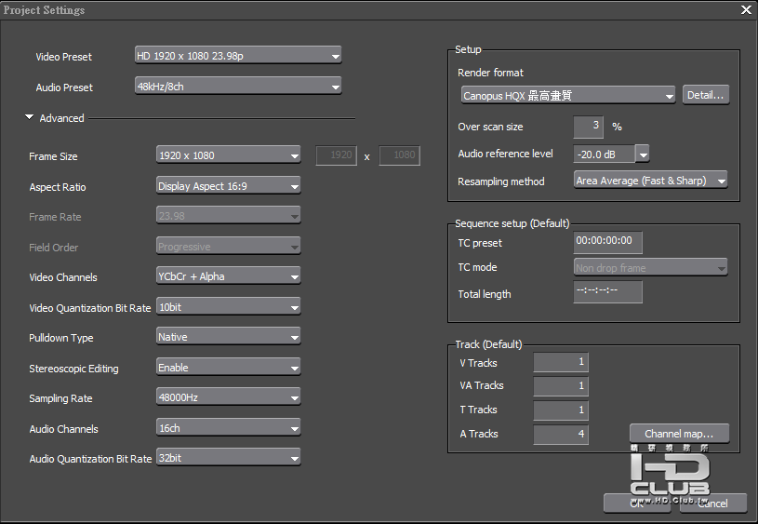Open Video Channels YCbCr + Alpha dropdown
The height and width of the screenshot is (524, 758).
pyautogui.click(x=228, y=276)
